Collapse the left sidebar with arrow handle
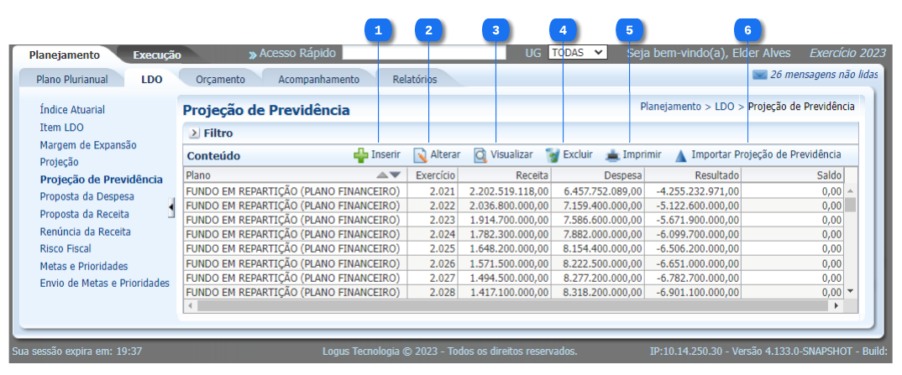Screen dimensions: 902x375 tap(171, 207)
